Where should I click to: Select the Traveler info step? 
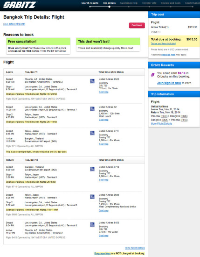(x=149, y=3)
